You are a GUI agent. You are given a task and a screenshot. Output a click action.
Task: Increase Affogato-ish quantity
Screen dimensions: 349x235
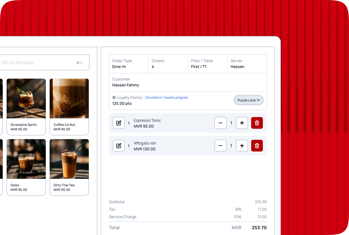[x=242, y=146]
